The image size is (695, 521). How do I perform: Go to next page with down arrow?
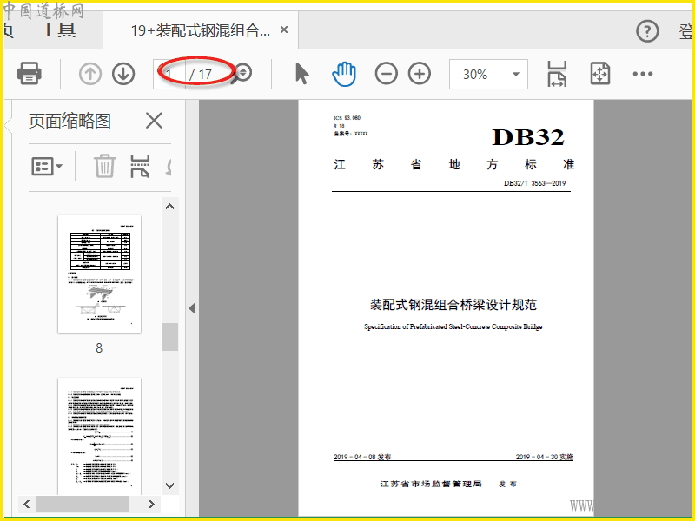[123, 74]
